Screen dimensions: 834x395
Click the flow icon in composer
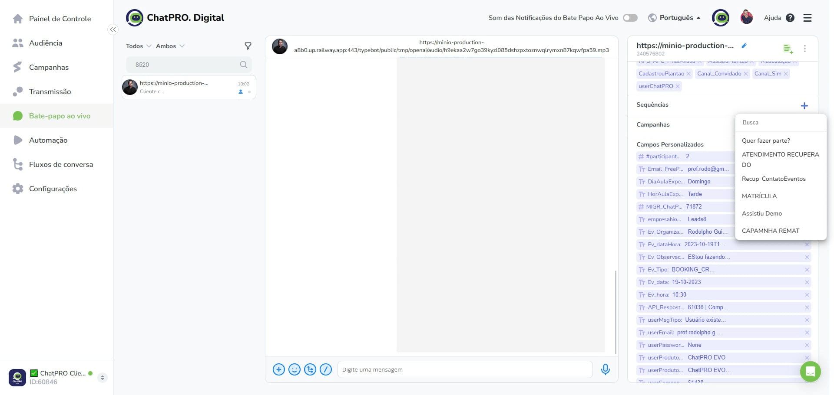[x=310, y=369]
